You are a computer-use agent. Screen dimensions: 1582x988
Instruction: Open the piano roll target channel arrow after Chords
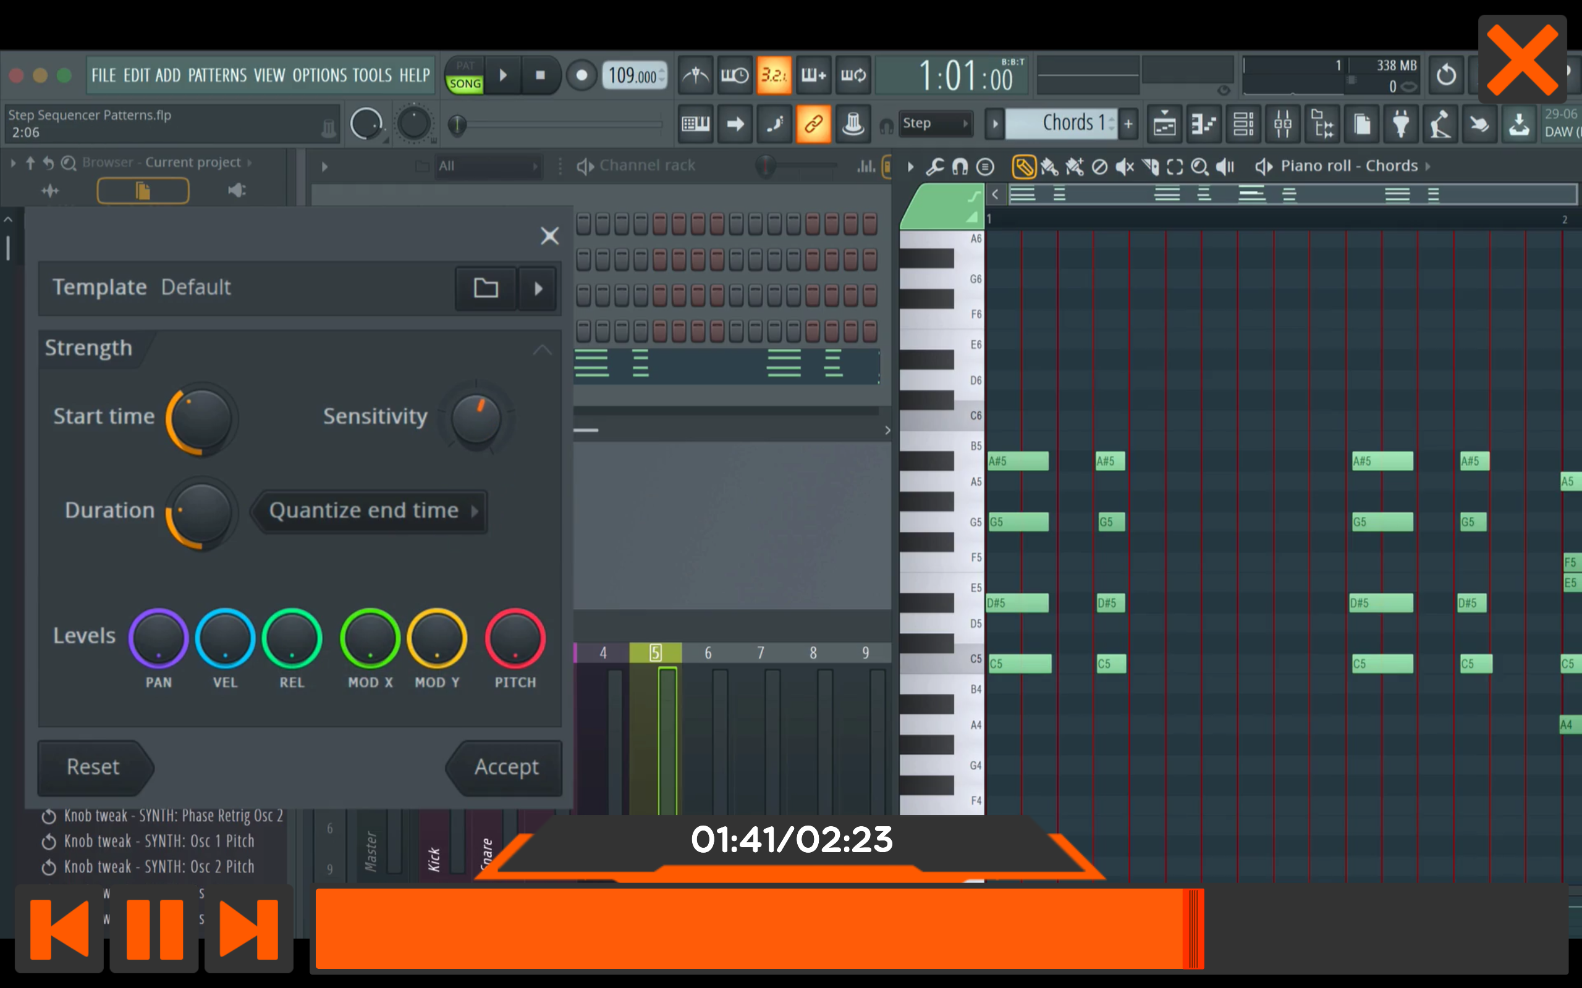tap(1428, 167)
